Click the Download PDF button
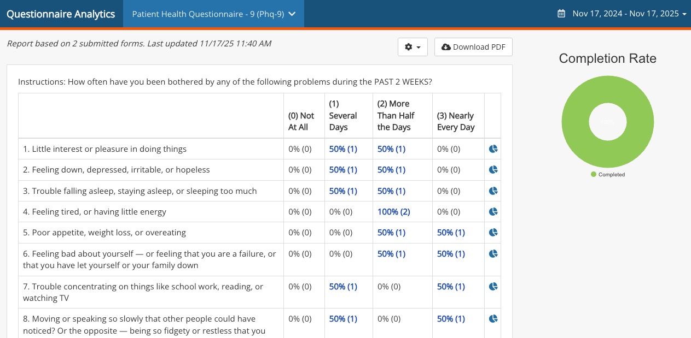 (x=473, y=47)
